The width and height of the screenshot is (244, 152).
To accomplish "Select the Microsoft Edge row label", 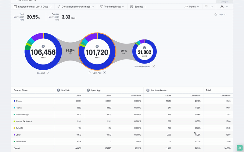I will [22, 115].
